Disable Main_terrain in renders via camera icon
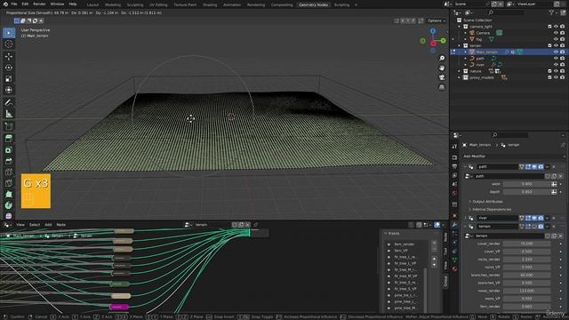This screenshot has width=569, height=320. (562, 52)
